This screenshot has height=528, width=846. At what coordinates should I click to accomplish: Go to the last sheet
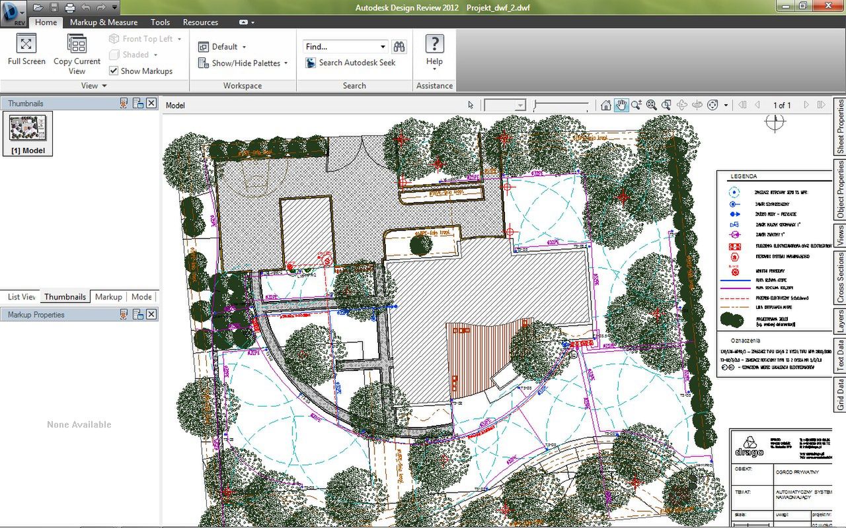(x=821, y=105)
